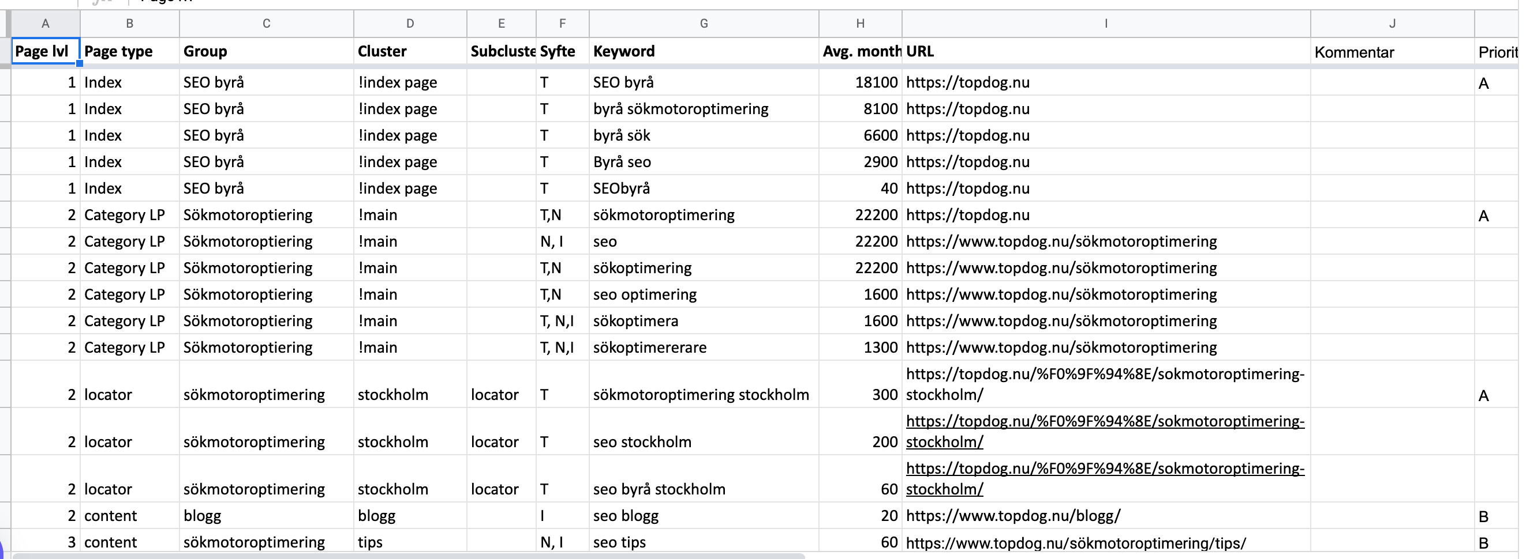
Task: Click the 'seo tips' keyword cell
Action: click(703, 542)
